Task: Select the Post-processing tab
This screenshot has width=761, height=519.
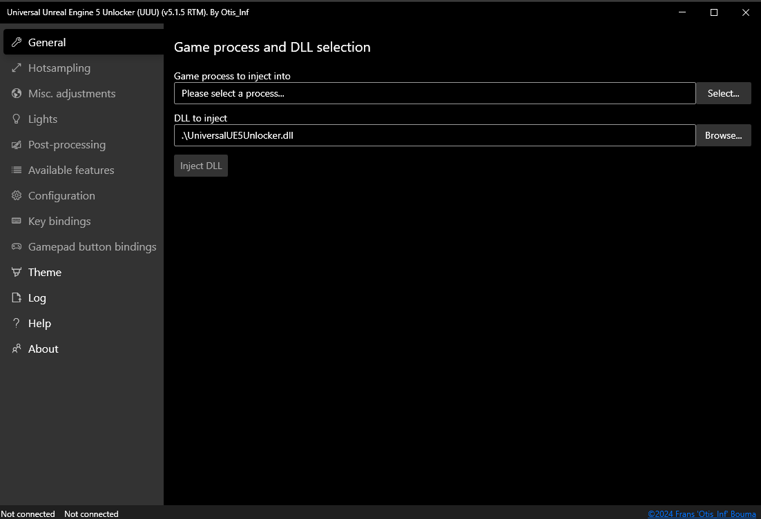Action: (x=84, y=144)
